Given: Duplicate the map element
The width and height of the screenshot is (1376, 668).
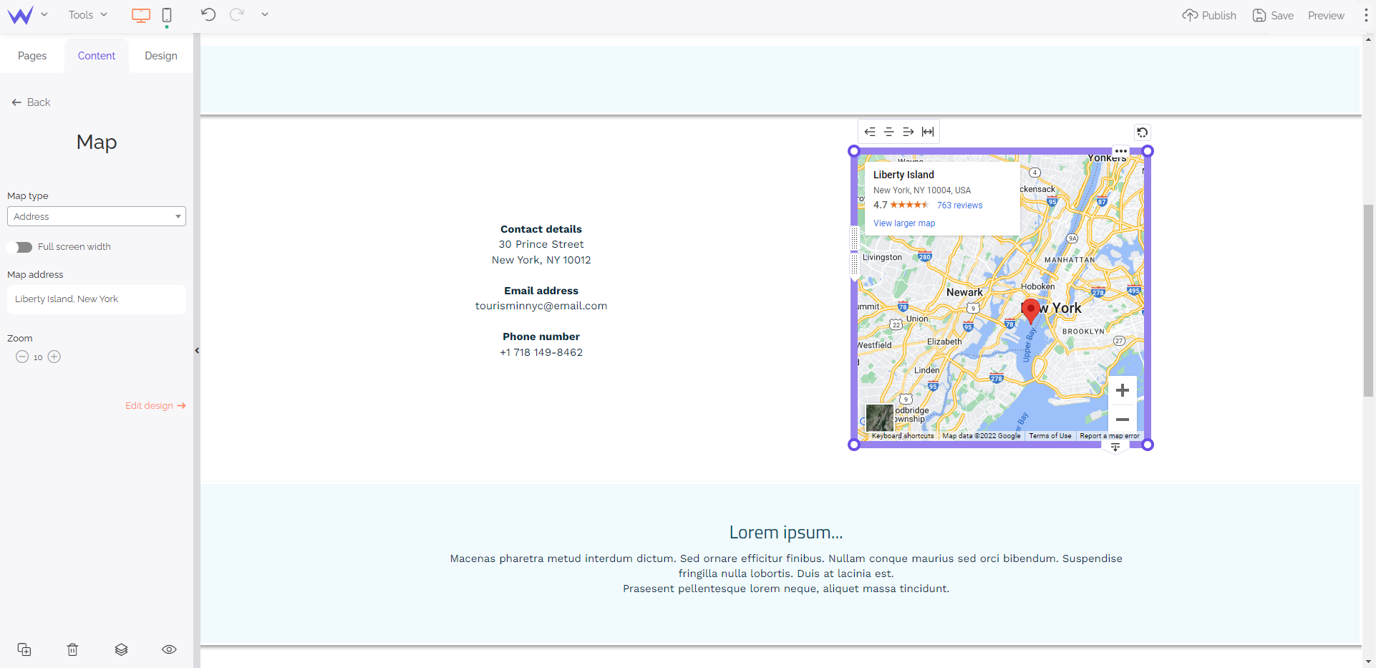Looking at the screenshot, I should pos(24,649).
